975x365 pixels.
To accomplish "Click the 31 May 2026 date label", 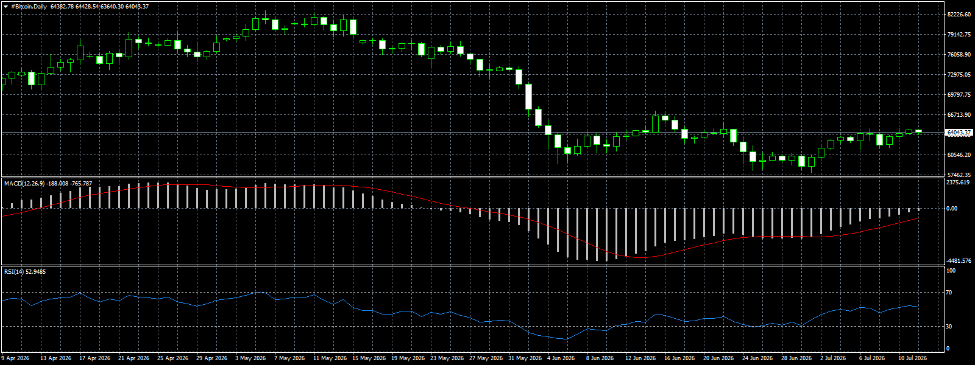I will pos(525,358).
